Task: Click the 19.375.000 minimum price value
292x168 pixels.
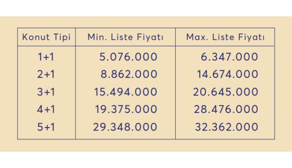Action: tap(126, 110)
